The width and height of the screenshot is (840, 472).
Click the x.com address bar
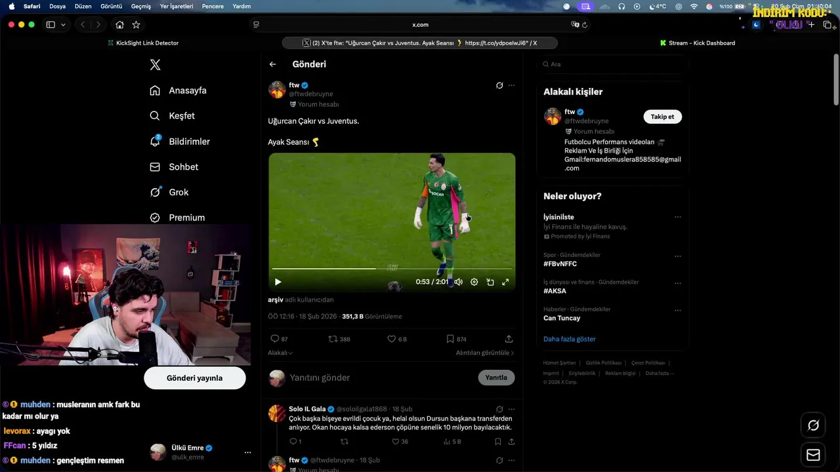[x=420, y=24]
